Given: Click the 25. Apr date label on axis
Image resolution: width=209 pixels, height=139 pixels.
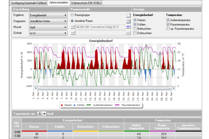Looking at the screenshot, I should click(x=147, y=96).
